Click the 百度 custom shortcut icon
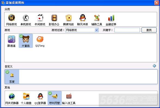Image resolution: width=160 pixels, height=108 pixels. click(12, 75)
